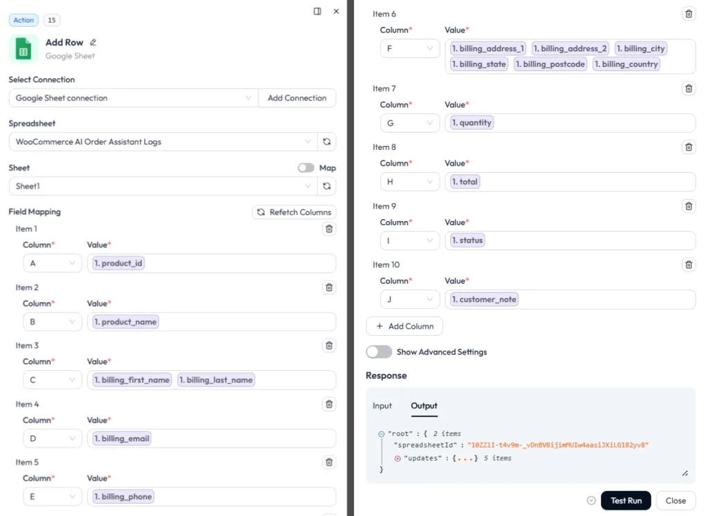Viewport: 708px width, 516px height.
Task: Click the test success check icon
Action: click(591, 501)
